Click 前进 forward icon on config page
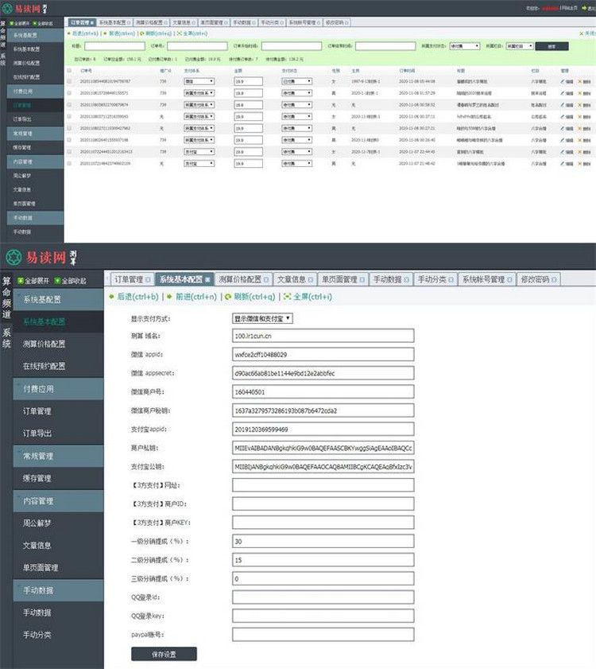Screen dimensions: 596x669 170,297
